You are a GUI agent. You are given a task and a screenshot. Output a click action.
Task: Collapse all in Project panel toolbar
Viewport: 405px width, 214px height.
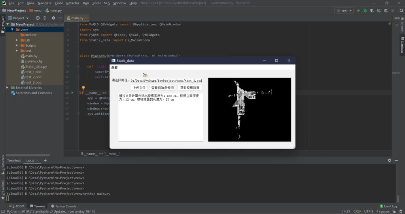pyautogui.click(x=45, y=18)
